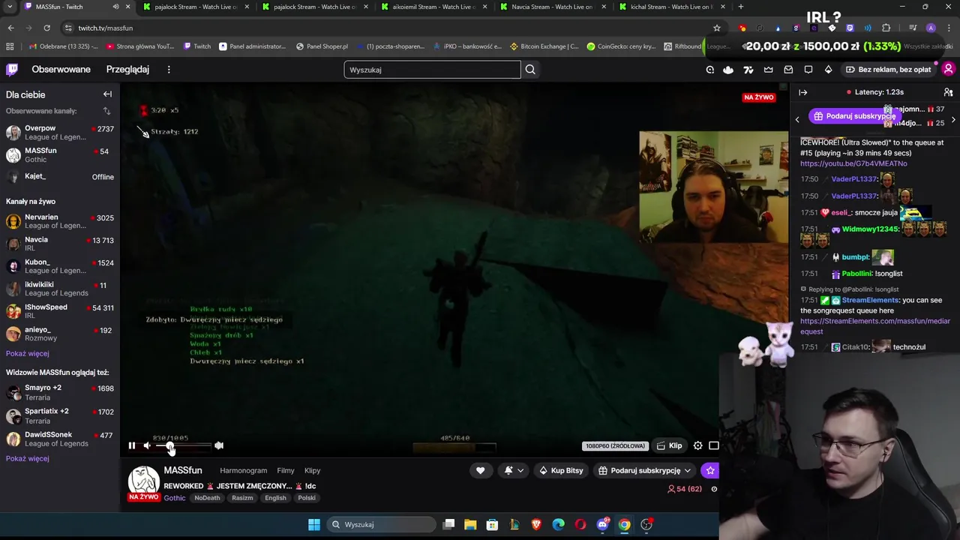Viewport: 960px width, 540px height.
Task: Open the audio compressor icon in player
Action: click(219, 445)
